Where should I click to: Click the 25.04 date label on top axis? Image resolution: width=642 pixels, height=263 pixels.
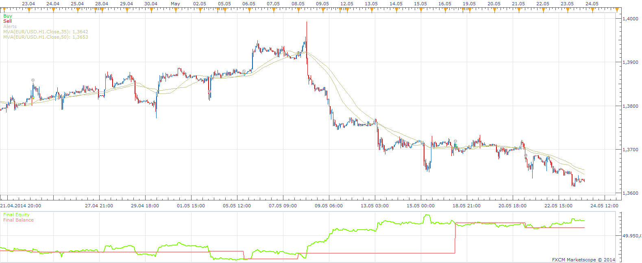point(77,4)
